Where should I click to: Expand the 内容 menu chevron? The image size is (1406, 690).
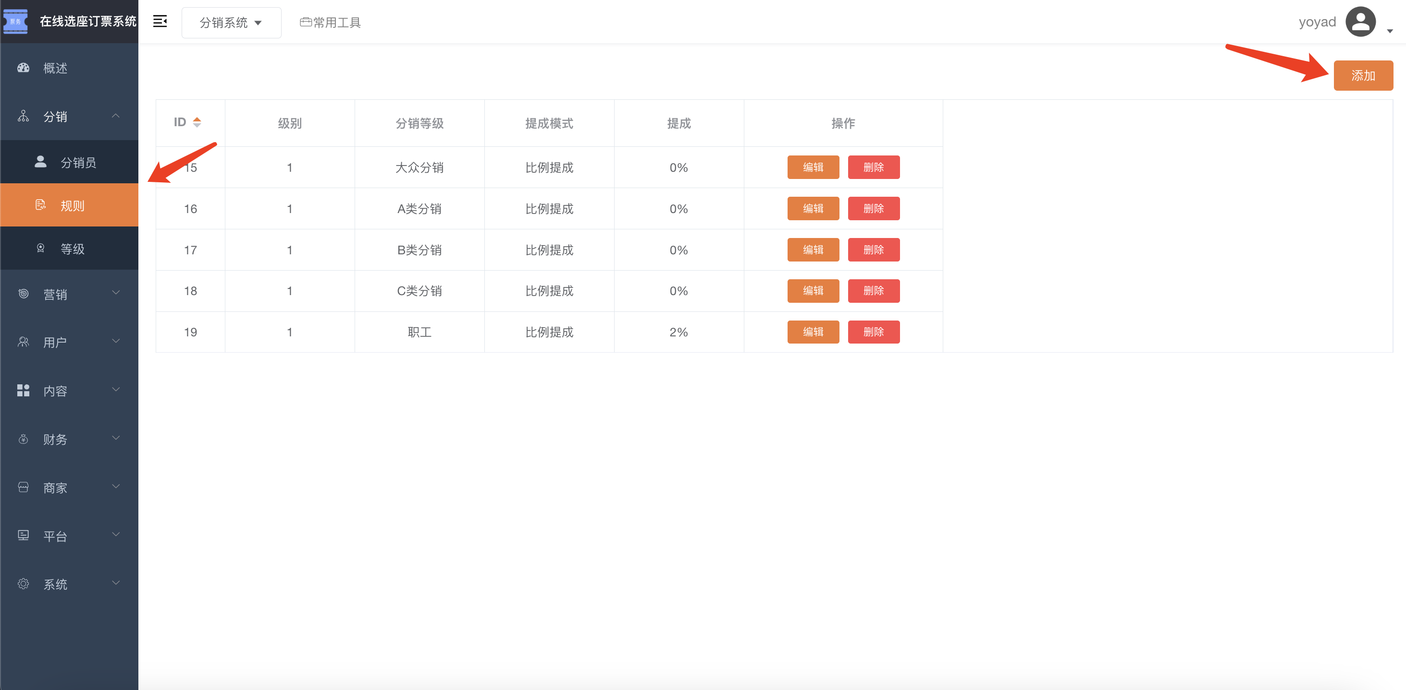(x=116, y=389)
